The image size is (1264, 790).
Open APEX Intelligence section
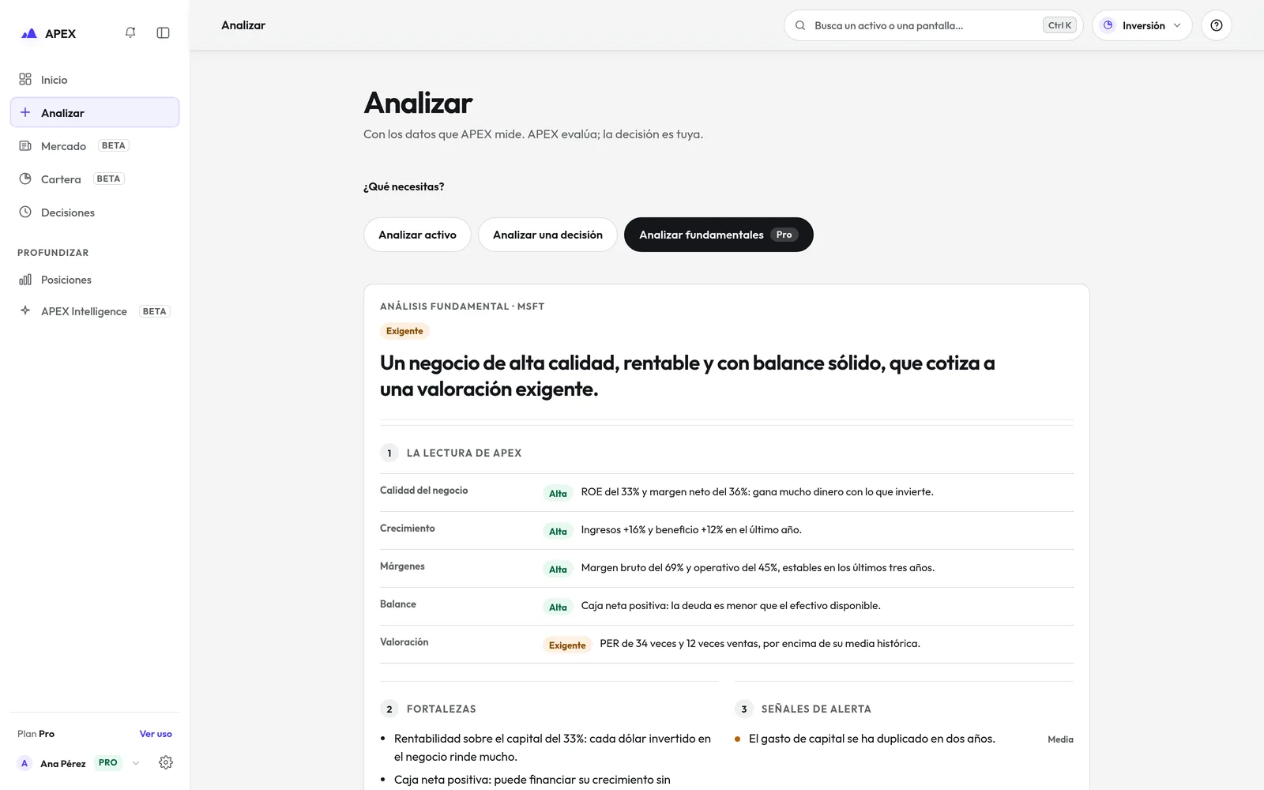(95, 311)
